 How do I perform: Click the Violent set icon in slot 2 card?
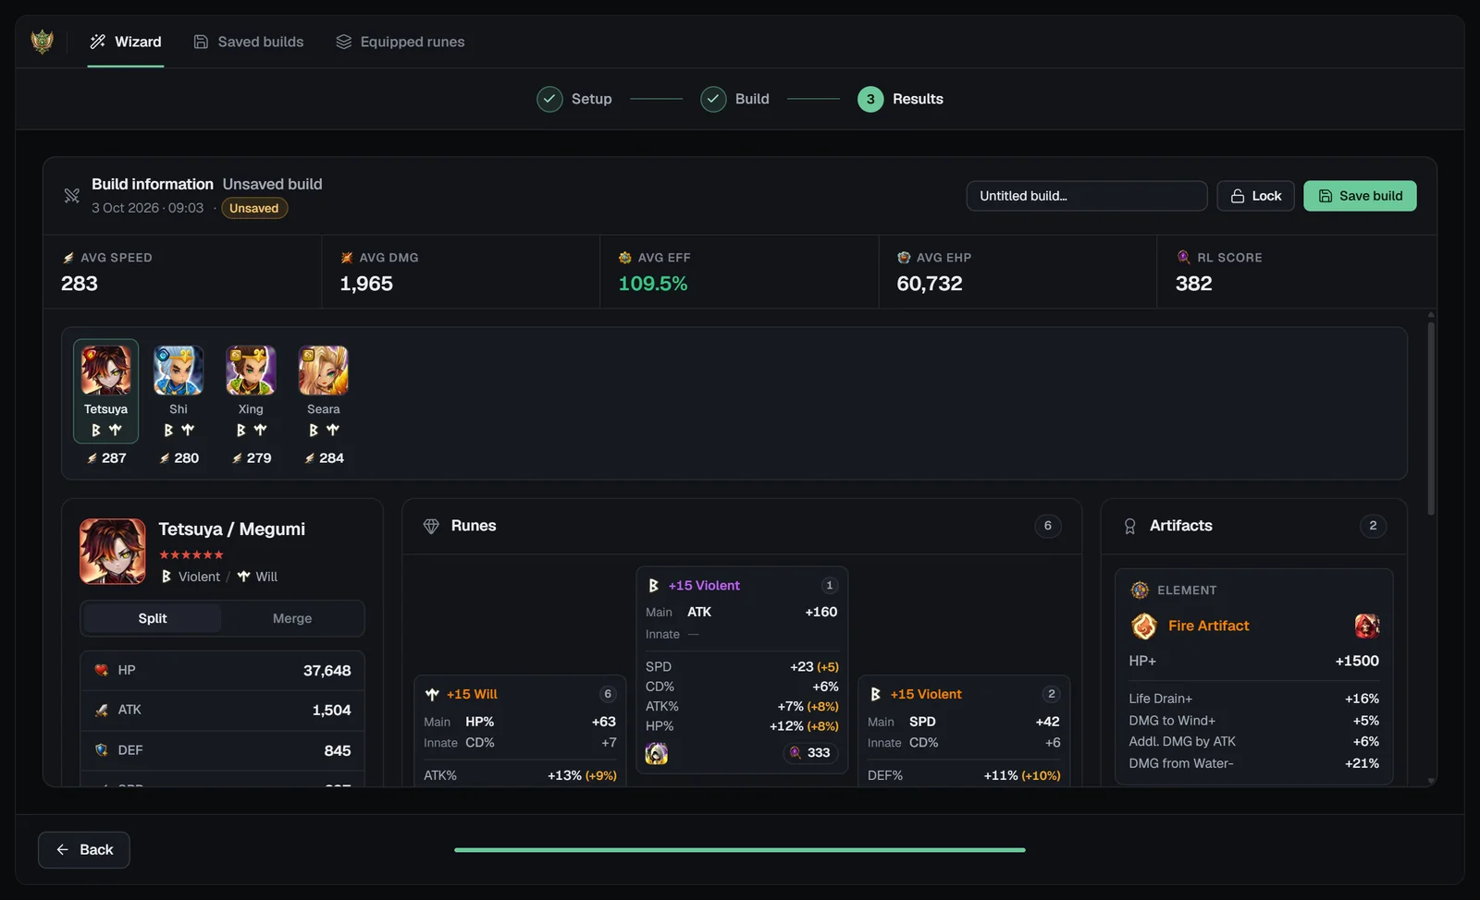coord(875,694)
